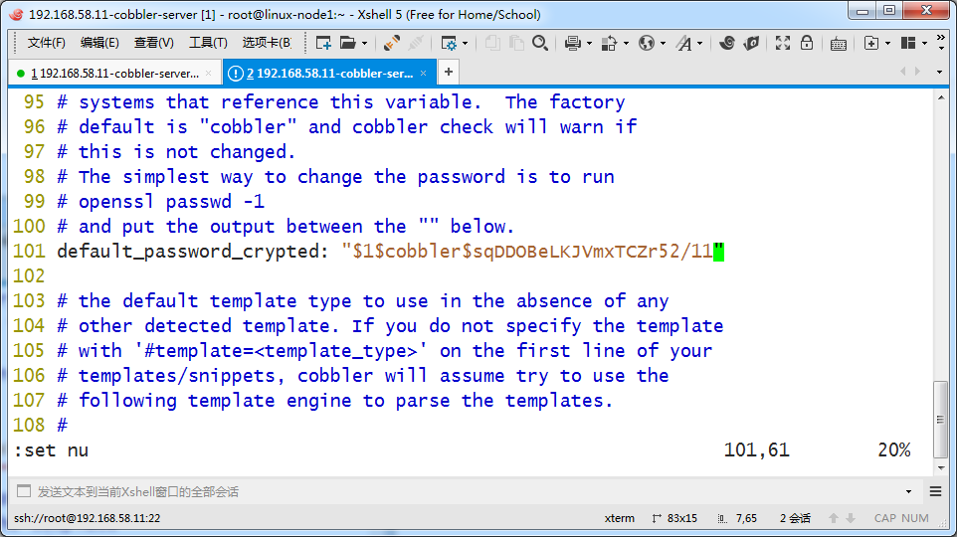Click the CAP indicator in status bar
This screenshot has height=537, width=957.
(885, 518)
